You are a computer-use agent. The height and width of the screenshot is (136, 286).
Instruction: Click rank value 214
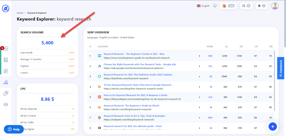pos(210,97)
